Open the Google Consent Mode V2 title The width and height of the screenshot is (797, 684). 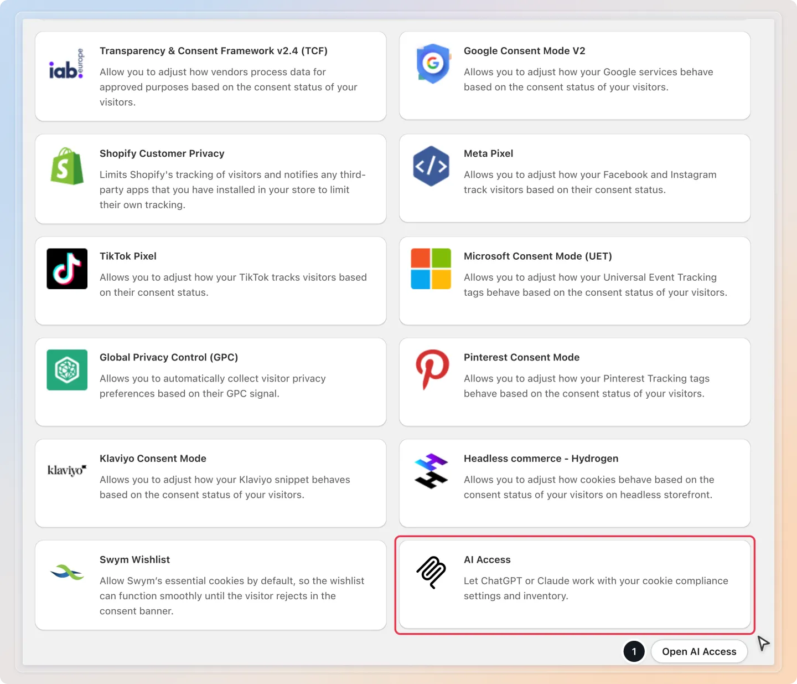pos(525,51)
